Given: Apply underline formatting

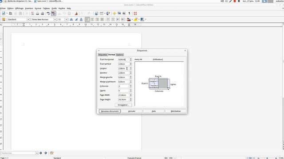Looking at the screenshot, I should coord(81,19).
